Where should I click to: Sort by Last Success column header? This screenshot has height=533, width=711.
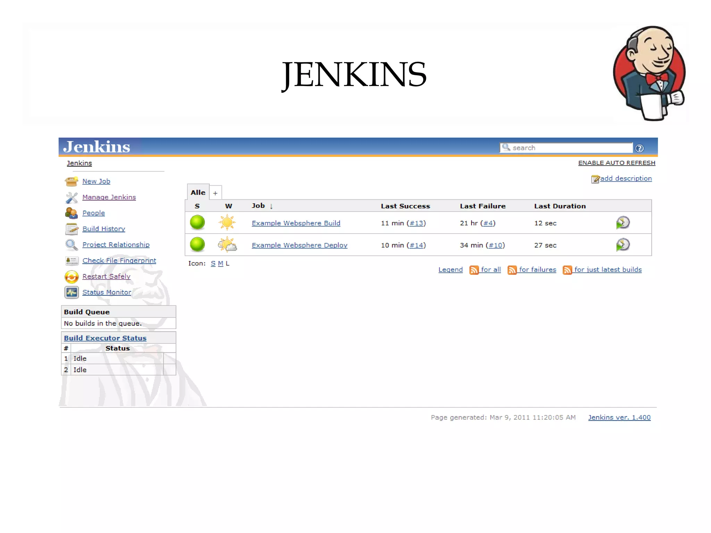405,206
